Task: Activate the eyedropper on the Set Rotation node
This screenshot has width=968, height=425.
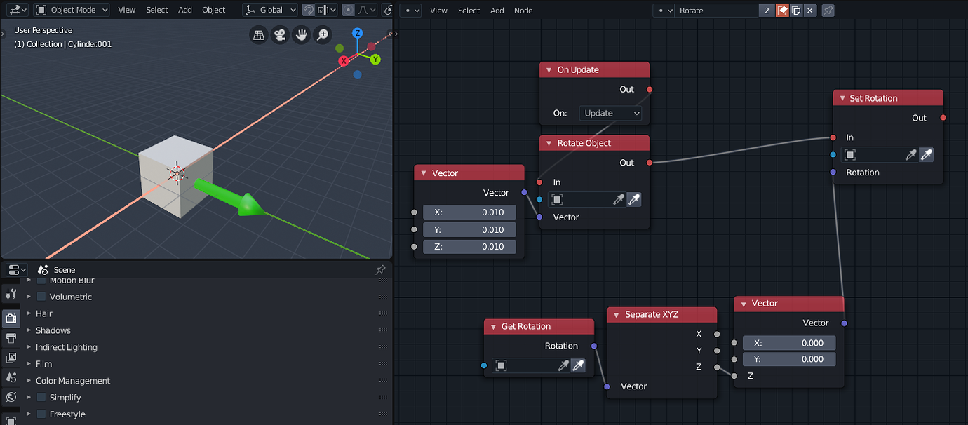Action: (927, 154)
